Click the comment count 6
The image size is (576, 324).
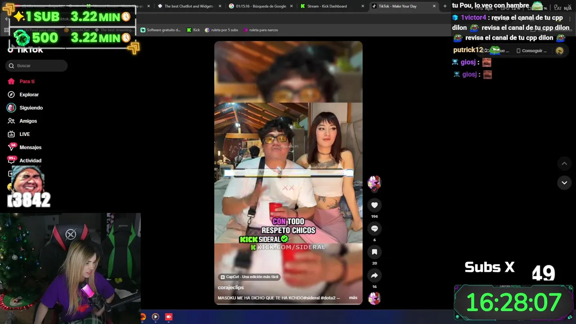[x=374, y=240]
